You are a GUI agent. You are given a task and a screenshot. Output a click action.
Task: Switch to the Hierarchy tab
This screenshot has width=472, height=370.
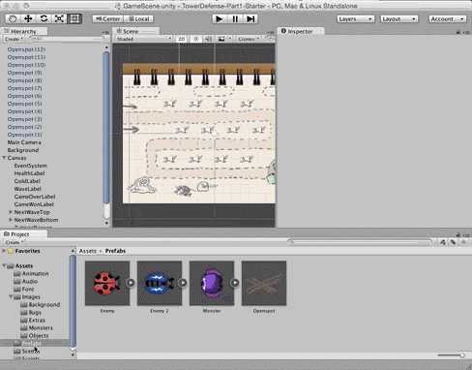click(x=23, y=31)
